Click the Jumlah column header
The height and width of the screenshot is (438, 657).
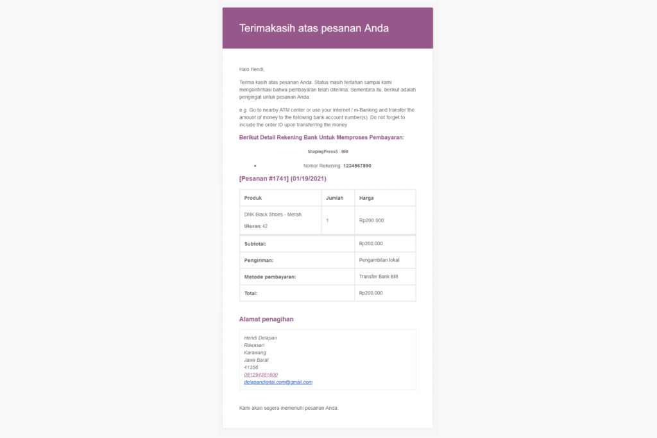(335, 198)
